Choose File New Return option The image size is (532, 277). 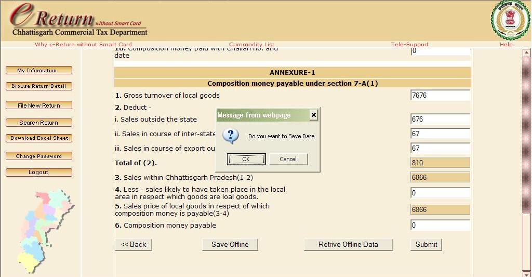pos(38,105)
